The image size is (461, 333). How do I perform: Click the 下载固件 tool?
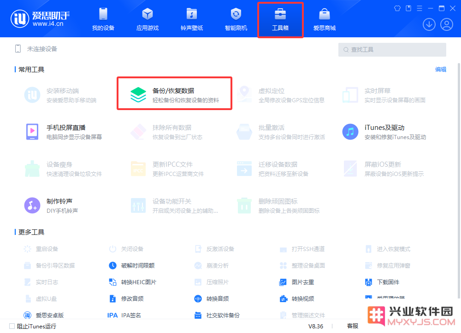click(x=382, y=282)
